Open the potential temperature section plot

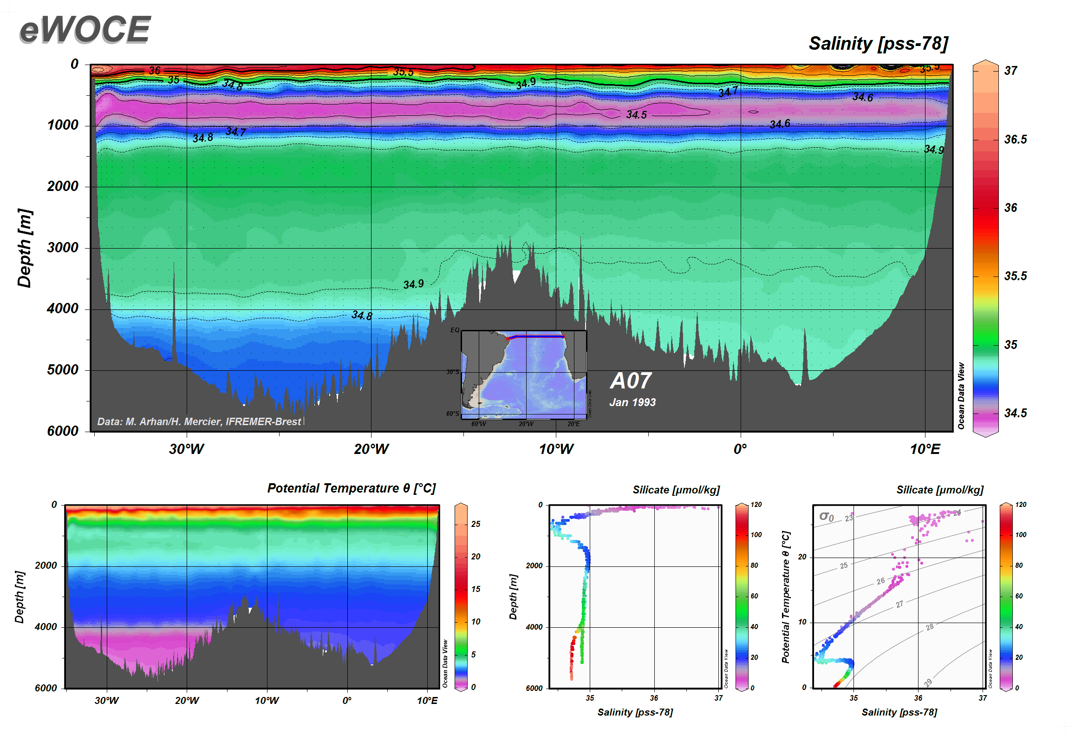(x=252, y=597)
